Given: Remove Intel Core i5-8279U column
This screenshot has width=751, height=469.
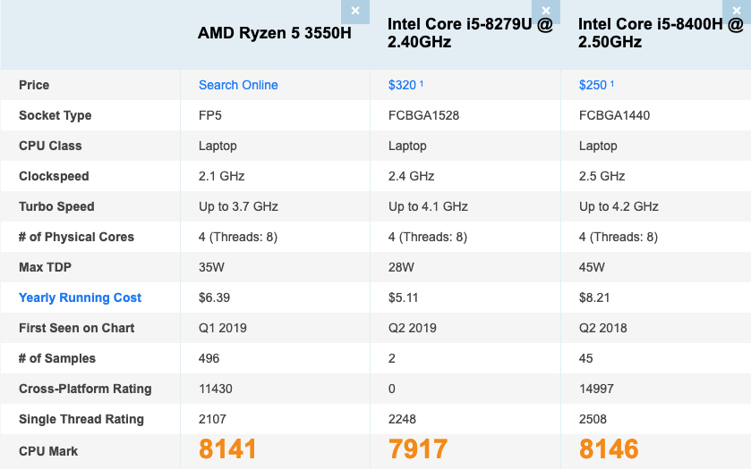Looking at the screenshot, I should (x=545, y=11).
